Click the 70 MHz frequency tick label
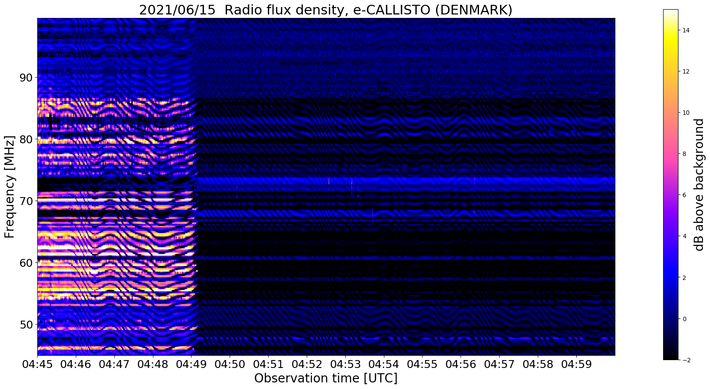Image resolution: width=710 pixels, height=389 pixels. [27, 201]
